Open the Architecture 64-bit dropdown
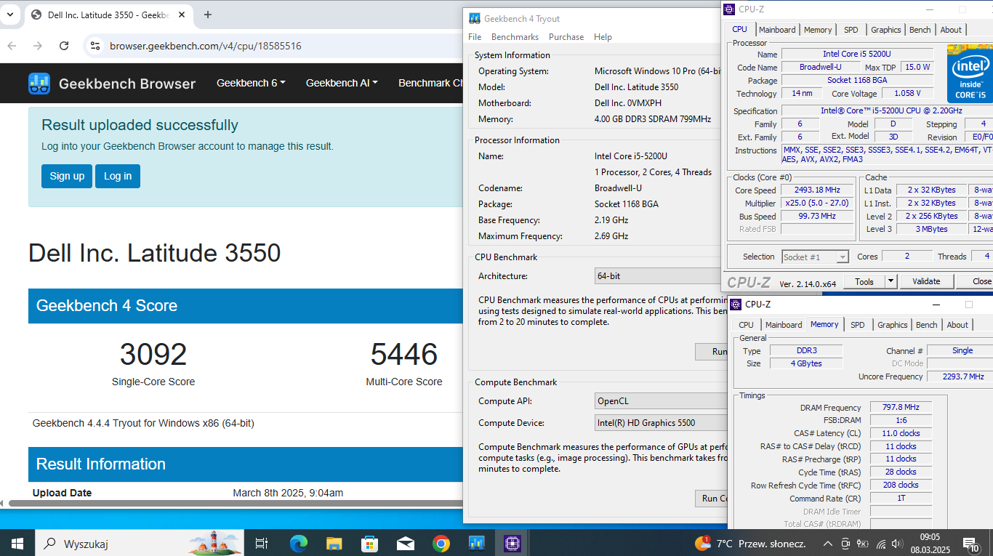The image size is (993, 556). [658, 276]
